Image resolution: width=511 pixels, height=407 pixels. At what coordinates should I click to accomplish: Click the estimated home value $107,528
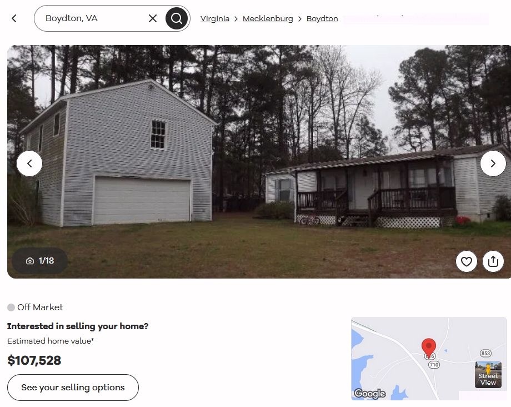coord(34,360)
